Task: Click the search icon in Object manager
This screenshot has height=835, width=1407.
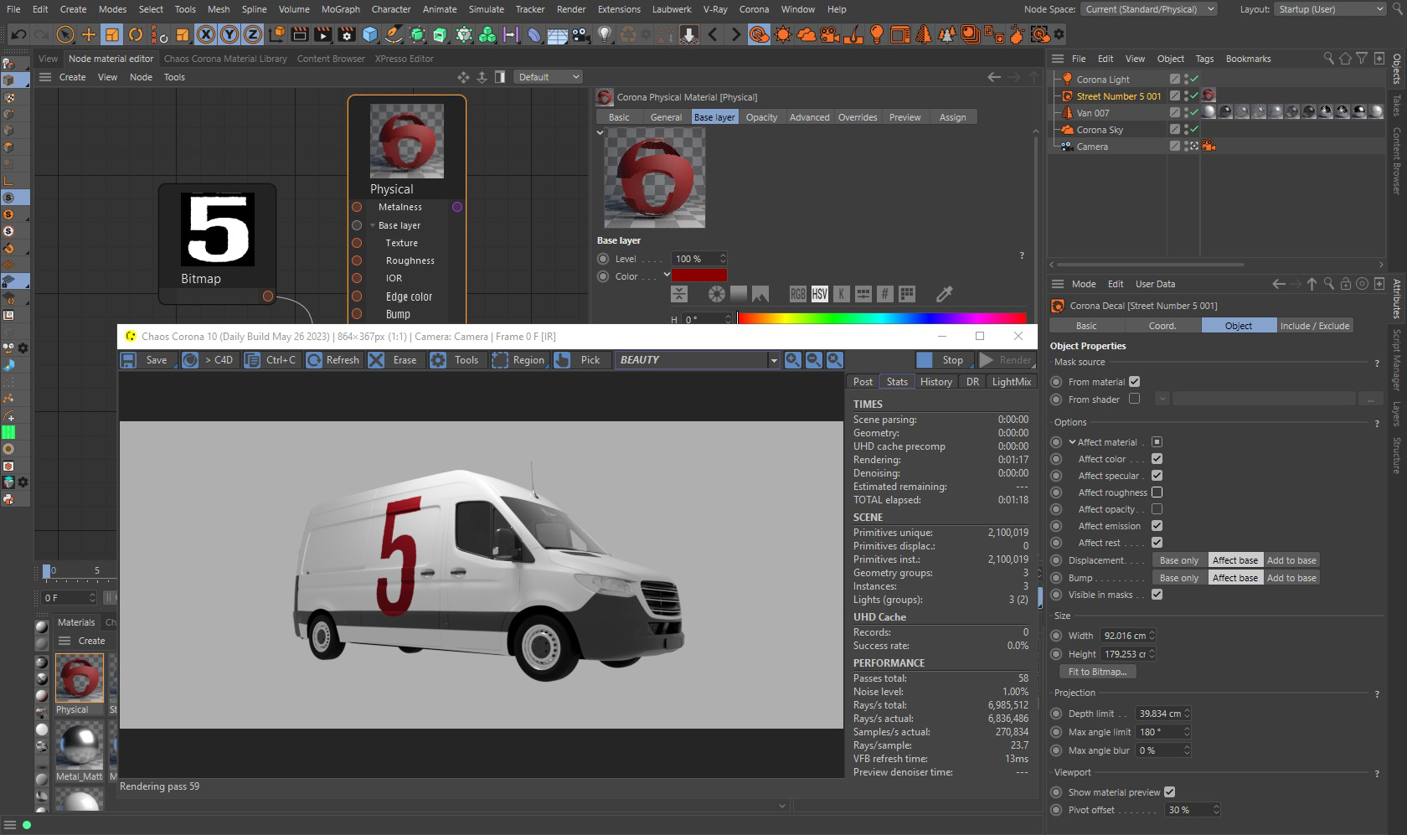Action: (x=1328, y=59)
